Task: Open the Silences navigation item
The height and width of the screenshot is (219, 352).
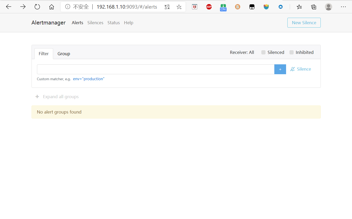Action: click(95, 23)
